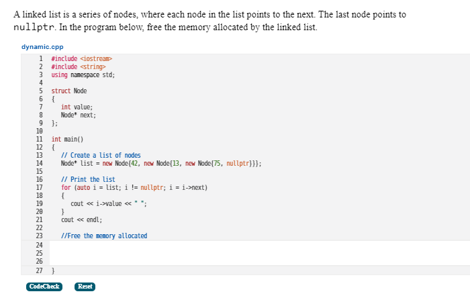Click the for loop header line

[x=134, y=188]
